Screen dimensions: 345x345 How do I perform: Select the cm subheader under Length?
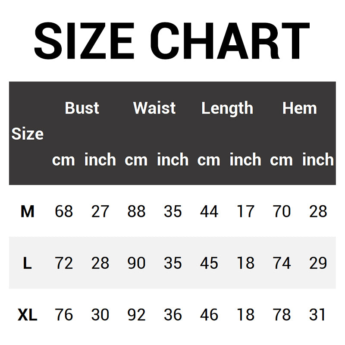(209, 160)
